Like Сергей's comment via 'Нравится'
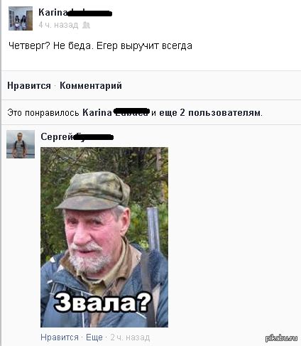Image resolution: width=301 pixels, height=346 pixels. coord(60,337)
